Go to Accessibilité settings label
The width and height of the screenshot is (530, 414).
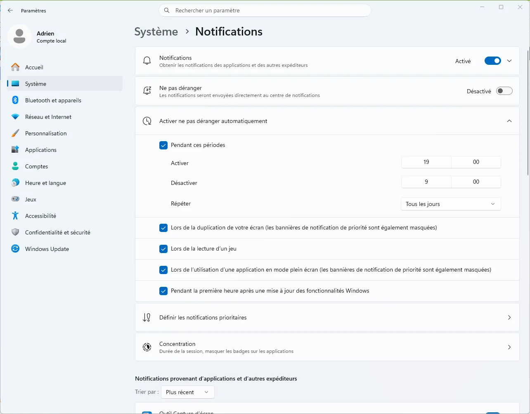tap(40, 216)
